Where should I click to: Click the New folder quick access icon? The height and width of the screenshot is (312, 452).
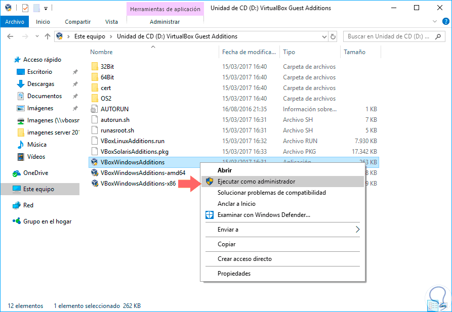(x=36, y=8)
